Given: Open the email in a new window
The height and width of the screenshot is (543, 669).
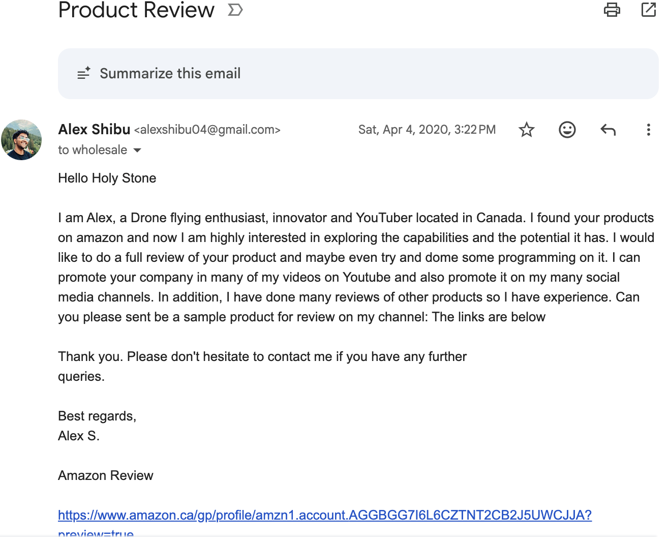Looking at the screenshot, I should pyautogui.click(x=649, y=10).
